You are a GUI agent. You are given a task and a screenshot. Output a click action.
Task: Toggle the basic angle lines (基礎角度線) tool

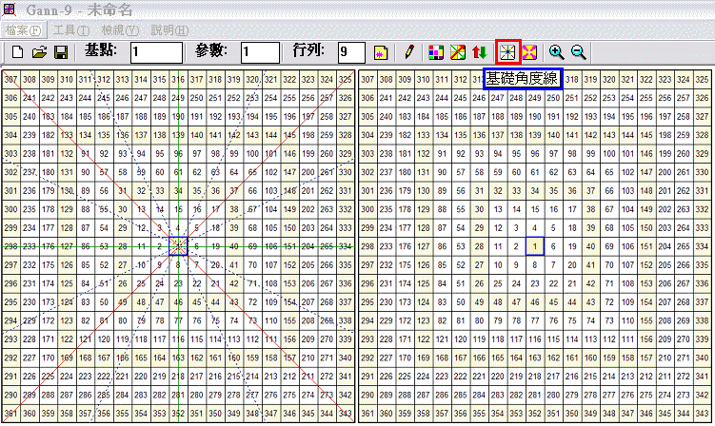point(507,52)
